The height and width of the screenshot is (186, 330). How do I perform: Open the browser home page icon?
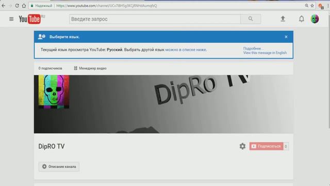(24, 6)
